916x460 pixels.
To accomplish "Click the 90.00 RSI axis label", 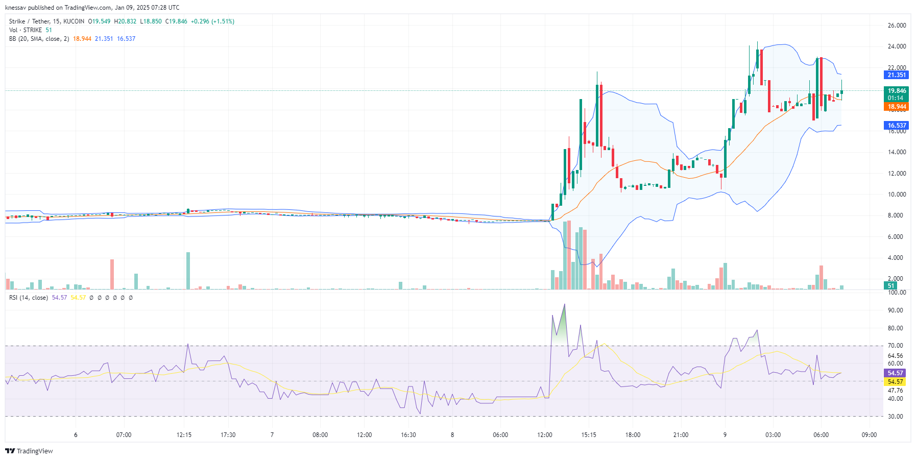I will click(895, 310).
